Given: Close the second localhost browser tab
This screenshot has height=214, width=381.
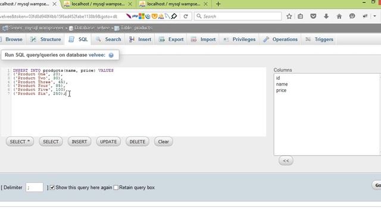Looking at the screenshot, I should pyautogui.click(x=130, y=4).
